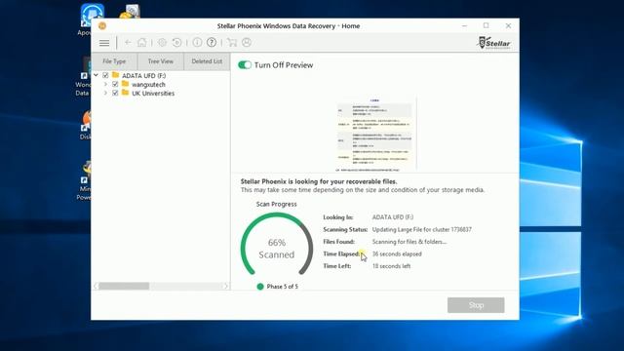
Task: Select the ADATA UFD (F:) tree label
Action: (144, 76)
